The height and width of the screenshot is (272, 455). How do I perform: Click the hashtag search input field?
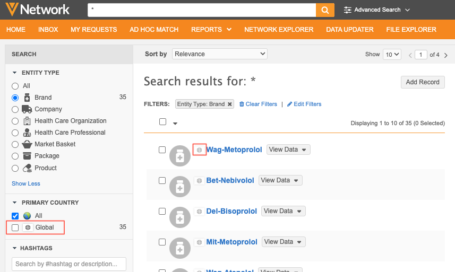pos(68,264)
